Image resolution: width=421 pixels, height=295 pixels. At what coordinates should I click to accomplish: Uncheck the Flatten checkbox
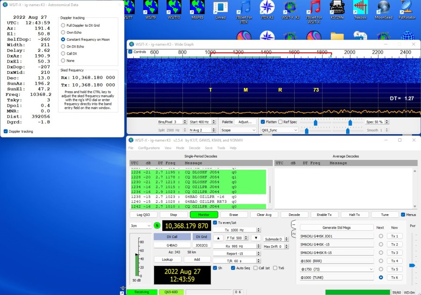tap(263, 122)
